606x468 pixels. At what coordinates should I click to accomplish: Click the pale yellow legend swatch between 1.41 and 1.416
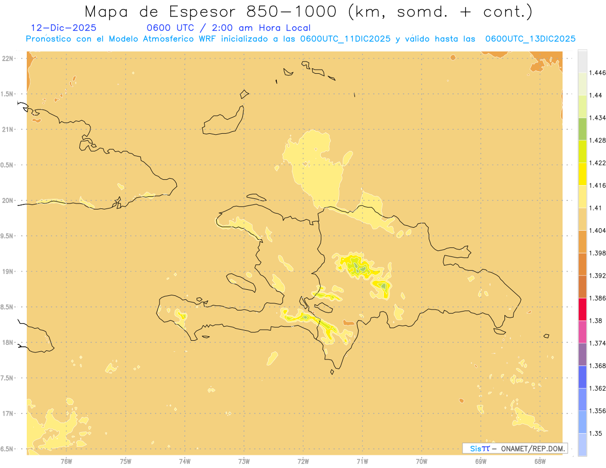pos(582,196)
